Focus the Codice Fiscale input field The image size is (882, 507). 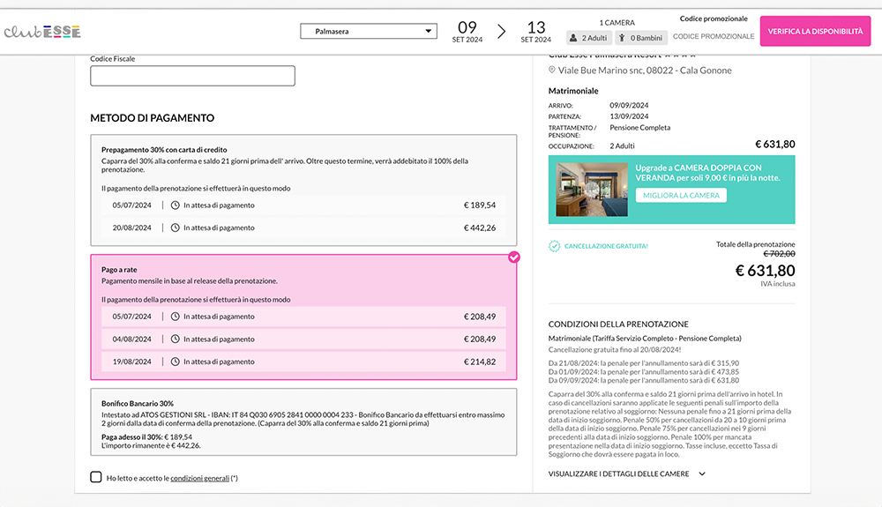coord(192,76)
